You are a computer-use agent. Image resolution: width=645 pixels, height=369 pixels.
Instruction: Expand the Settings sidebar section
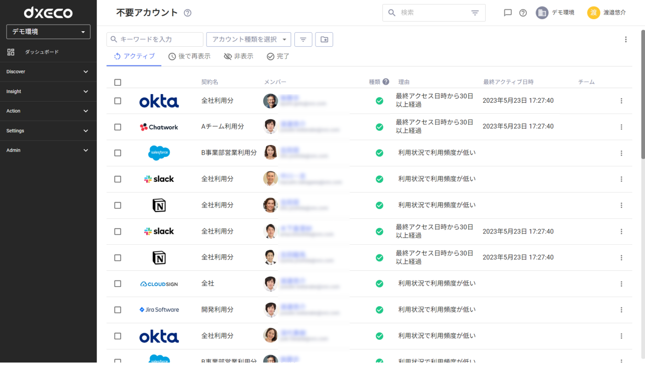pyautogui.click(x=48, y=131)
